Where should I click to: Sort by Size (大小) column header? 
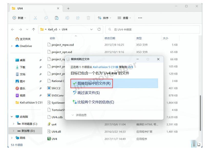(165, 38)
